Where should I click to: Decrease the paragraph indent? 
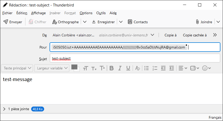[163, 68]
